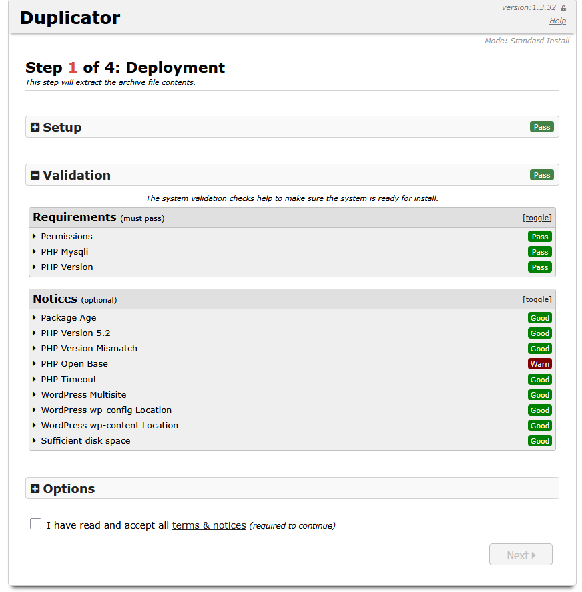Image resolution: width=582 pixels, height=592 pixels.
Task: Toggle the Notices list
Action: pyautogui.click(x=537, y=299)
